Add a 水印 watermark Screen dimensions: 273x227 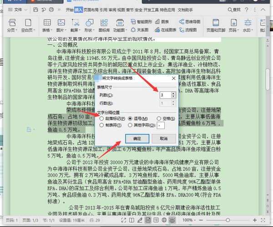(x=248, y=25)
